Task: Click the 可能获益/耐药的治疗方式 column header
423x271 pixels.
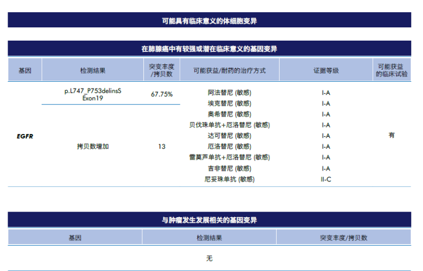Action: tap(229, 71)
